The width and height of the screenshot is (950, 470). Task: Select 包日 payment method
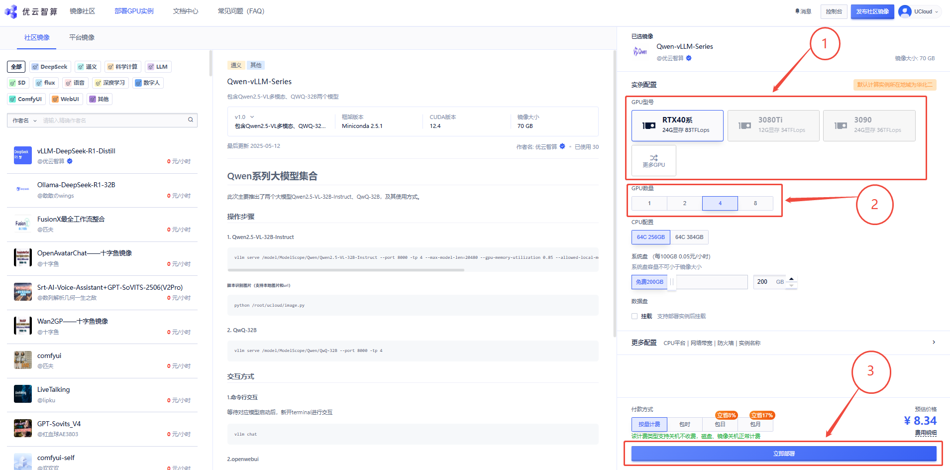click(720, 424)
